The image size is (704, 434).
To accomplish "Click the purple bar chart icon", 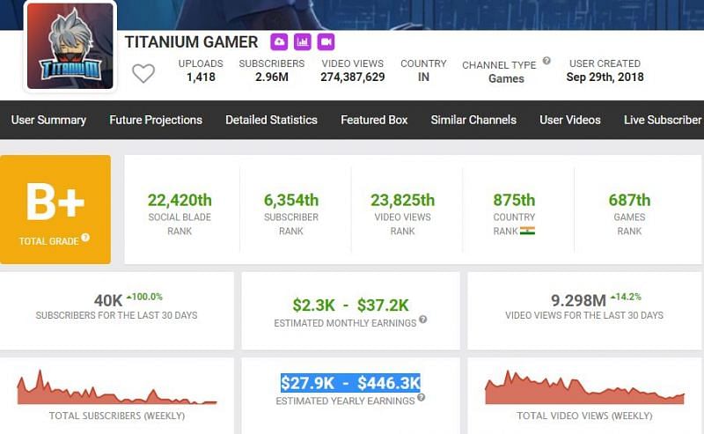I will 302,41.
